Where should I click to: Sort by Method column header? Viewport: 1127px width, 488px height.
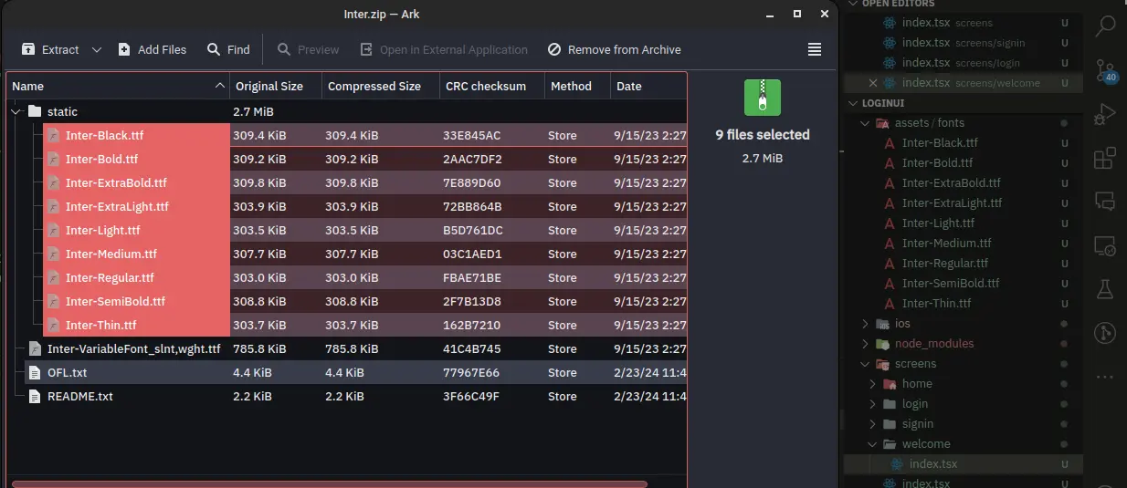pyautogui.click(x=577, y=86)
